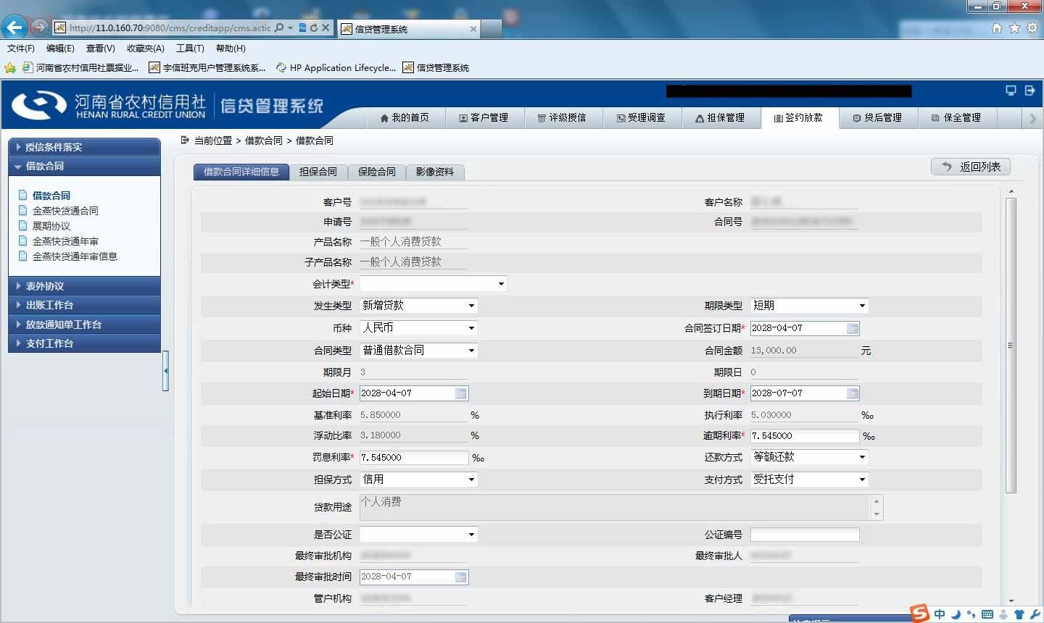Click the refresh icon in address bar
This screenshot has width=1044, height=623.
[313, 28]
